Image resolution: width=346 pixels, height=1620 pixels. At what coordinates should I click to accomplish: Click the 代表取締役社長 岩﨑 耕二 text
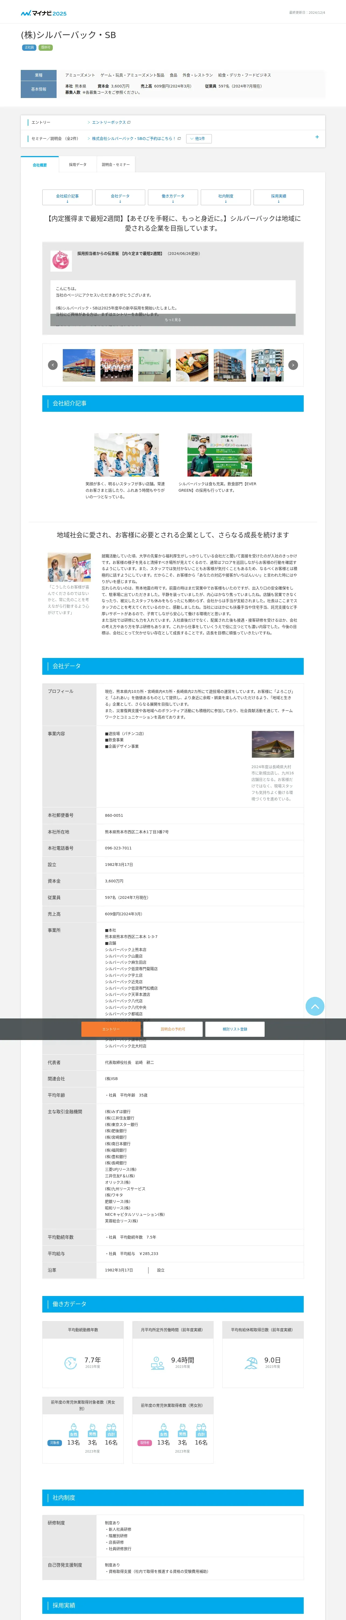click(x=129, y=1062)
